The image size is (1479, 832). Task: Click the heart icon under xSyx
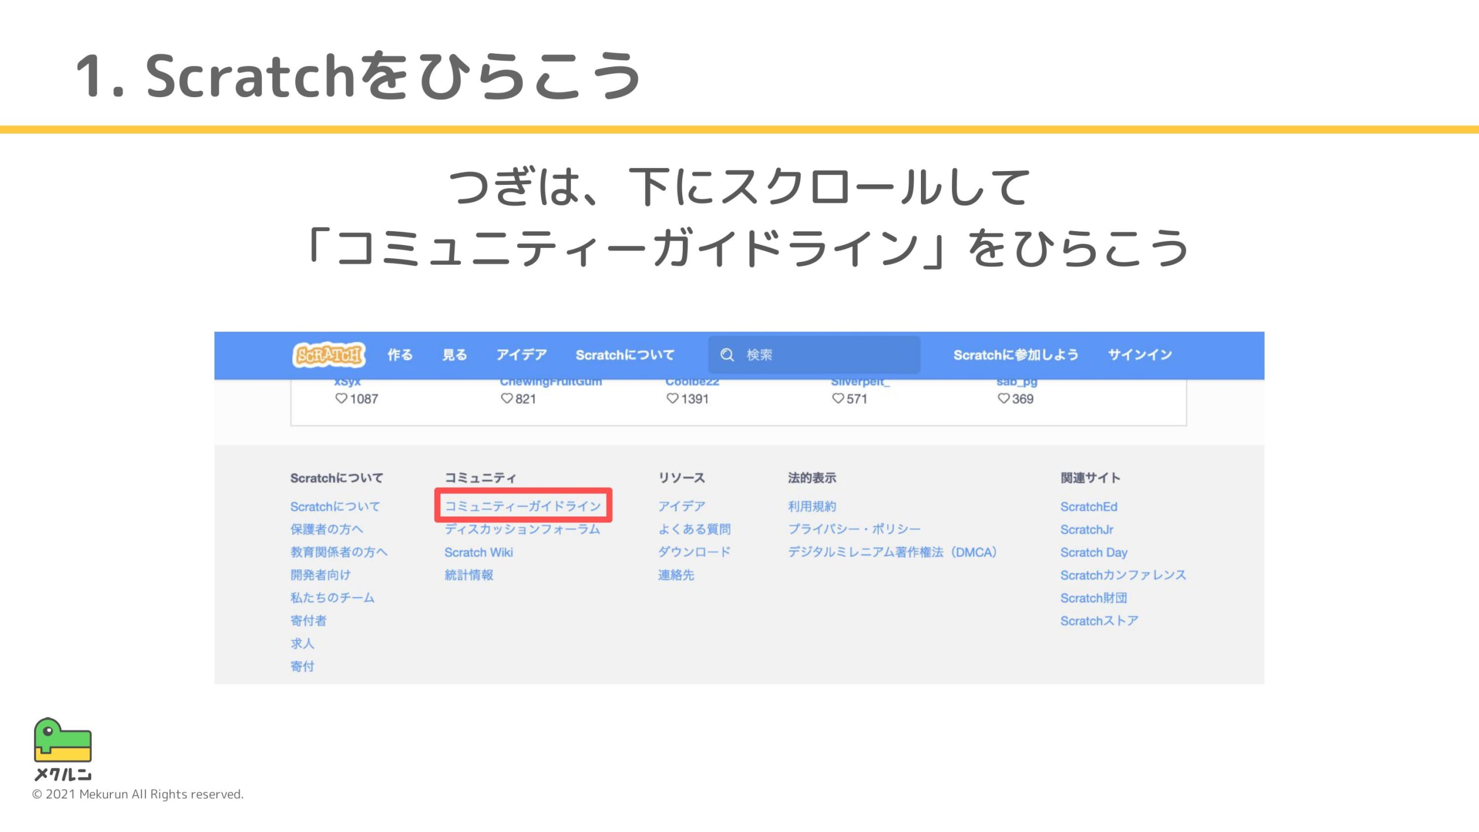click(x=341, y=399)
